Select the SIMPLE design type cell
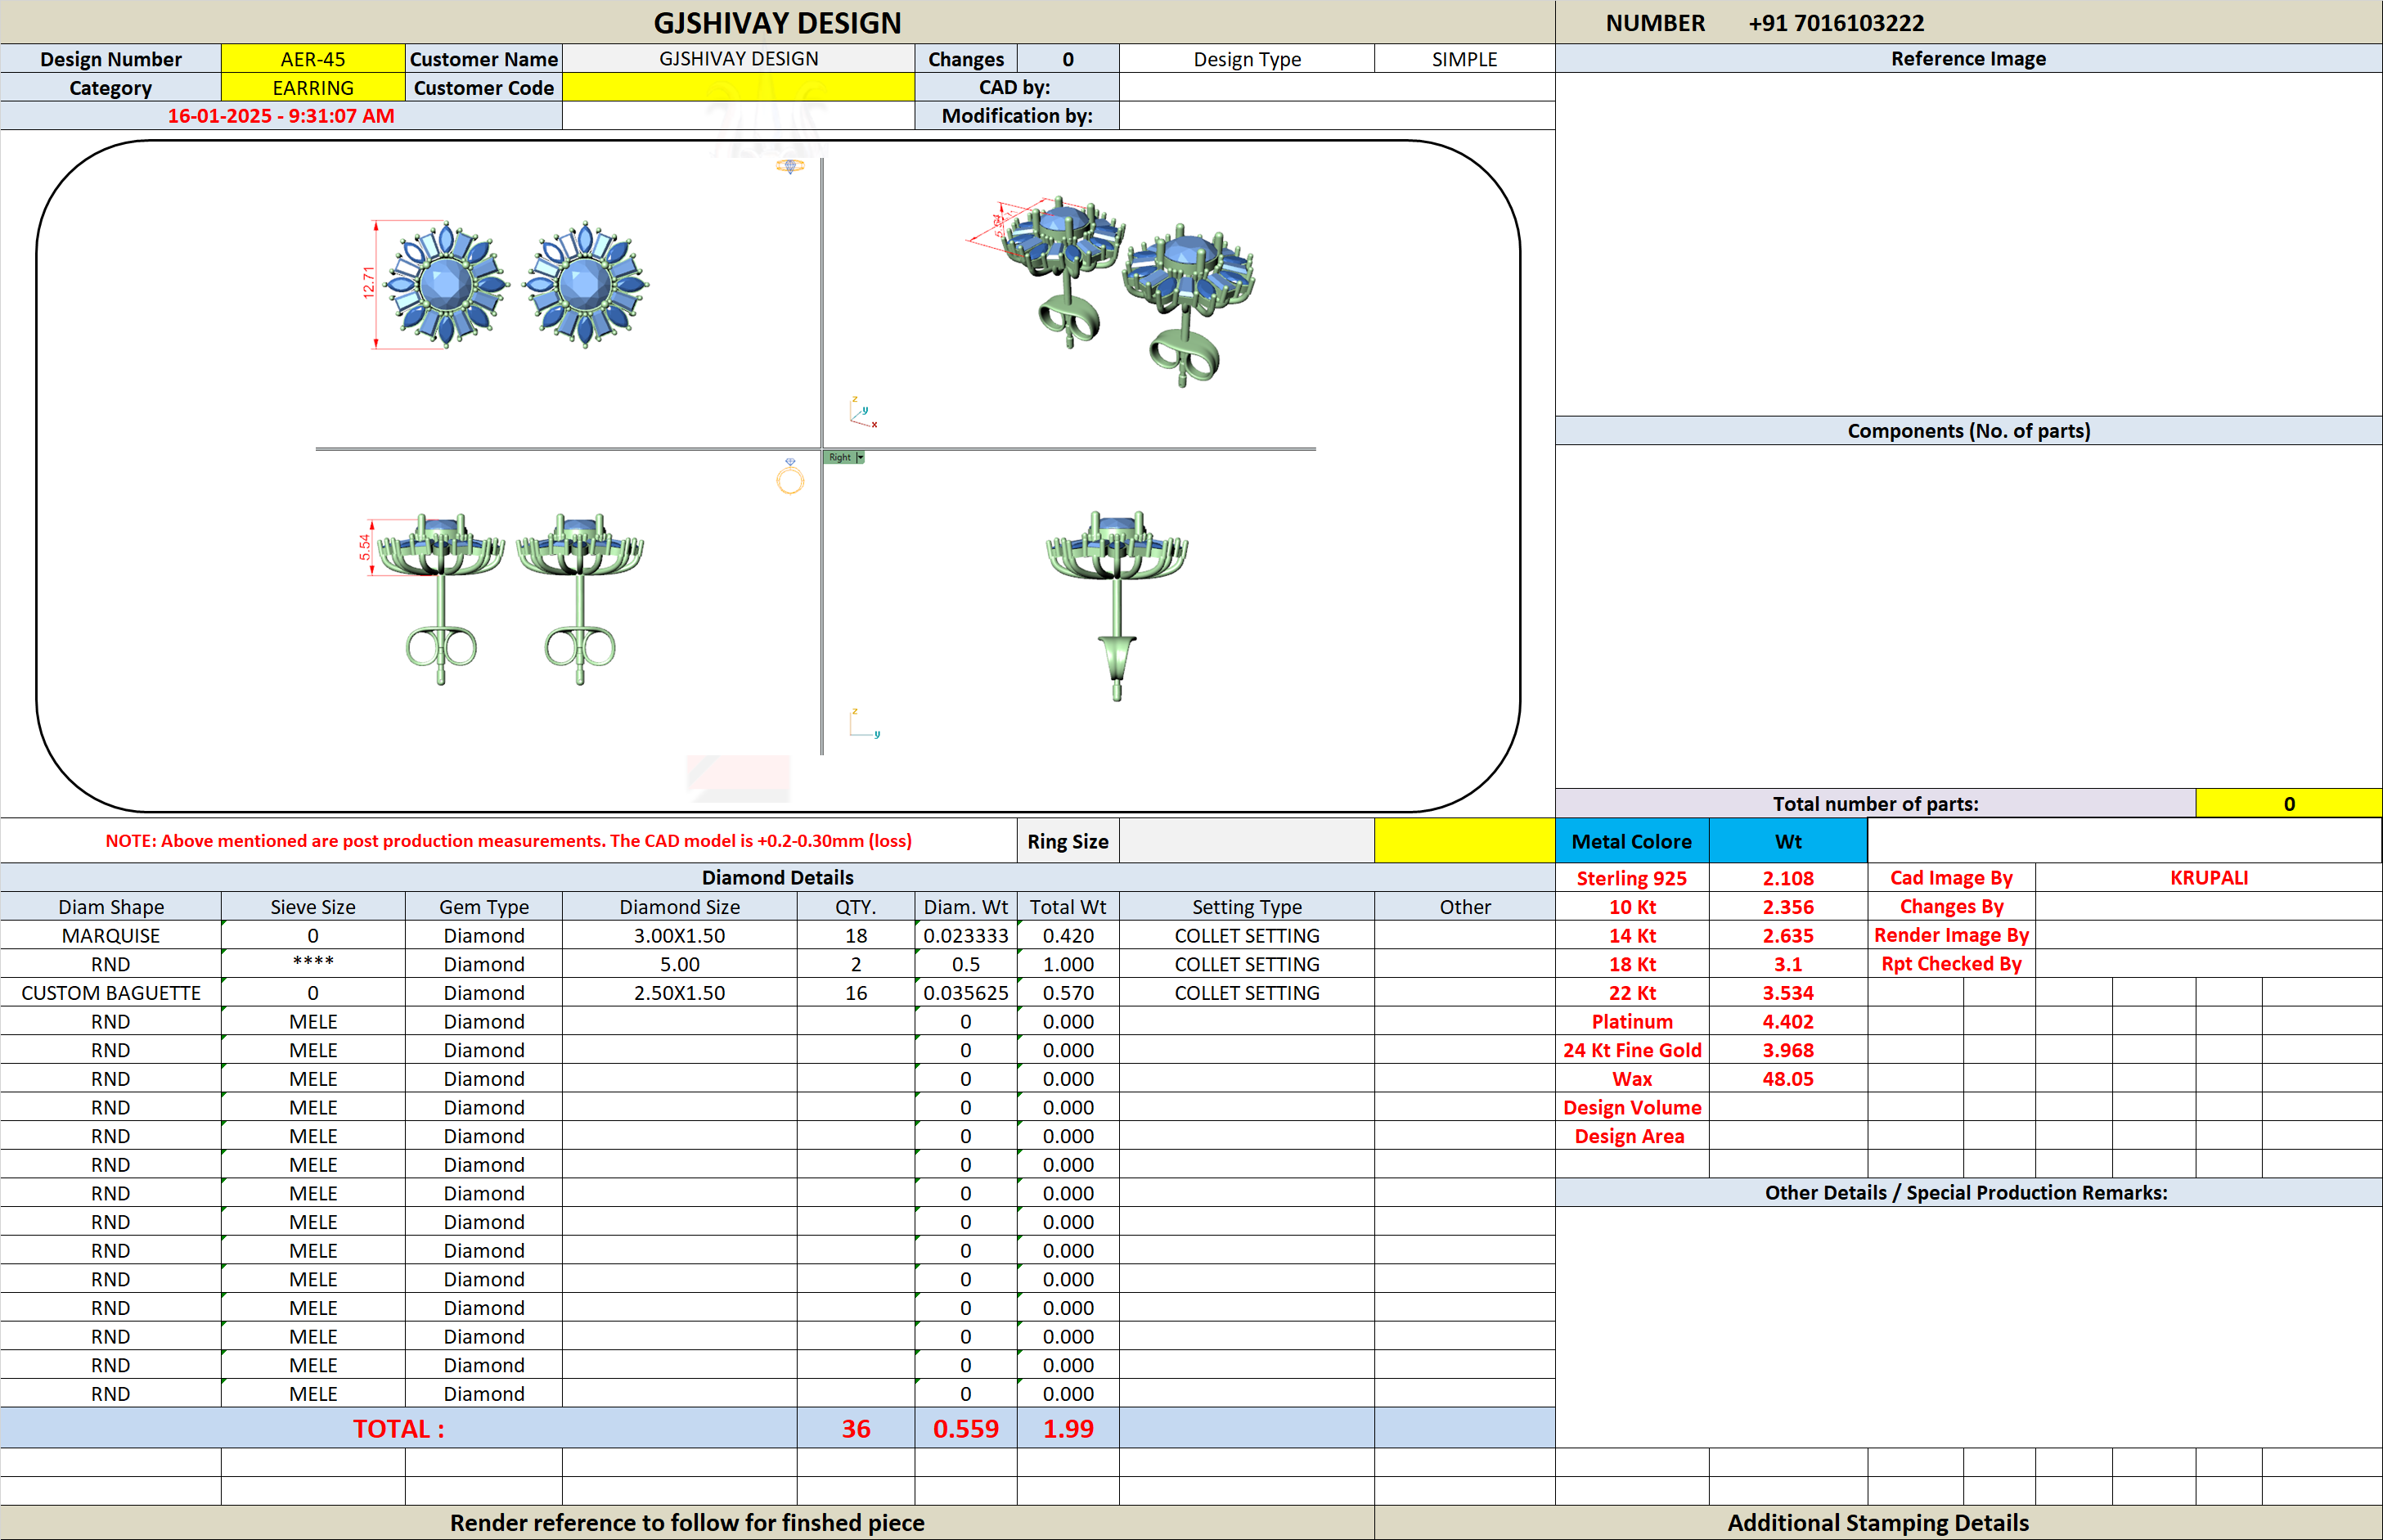 (x=1464, y=59)
